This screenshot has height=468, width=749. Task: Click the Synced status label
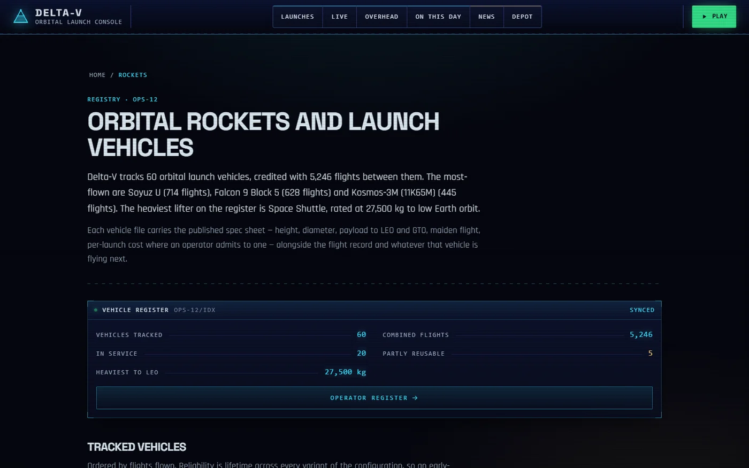click(x=642, y=310)
